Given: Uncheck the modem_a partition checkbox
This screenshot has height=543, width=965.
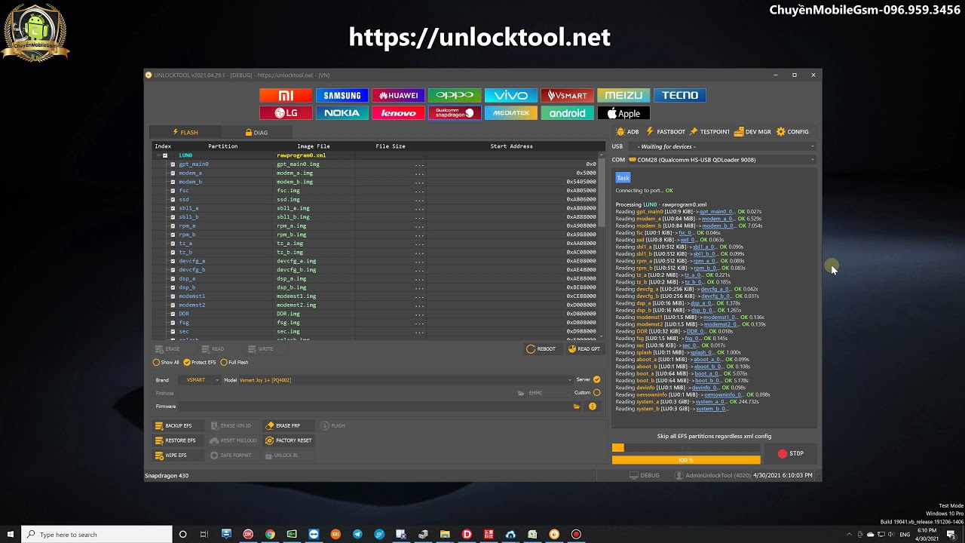Looking at the screenshot, I should tap(173, 173).
